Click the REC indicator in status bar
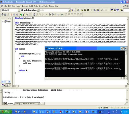 pos(113,107)
